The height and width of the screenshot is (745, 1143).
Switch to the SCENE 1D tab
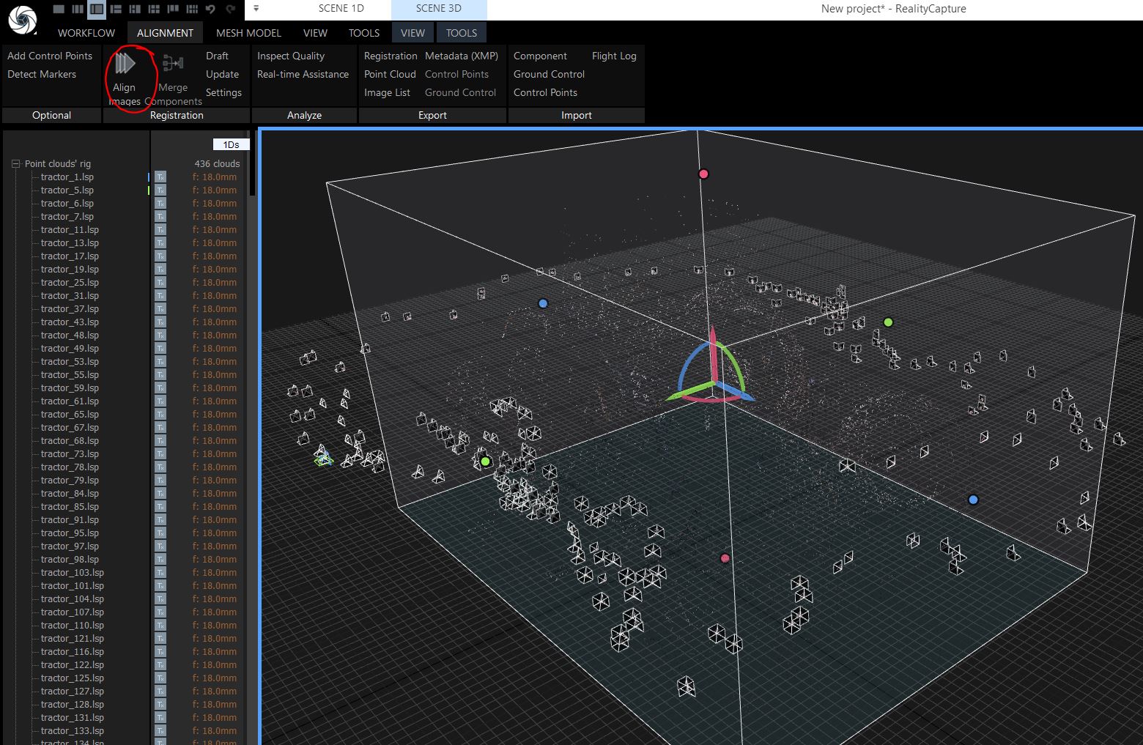coord(341,9)
